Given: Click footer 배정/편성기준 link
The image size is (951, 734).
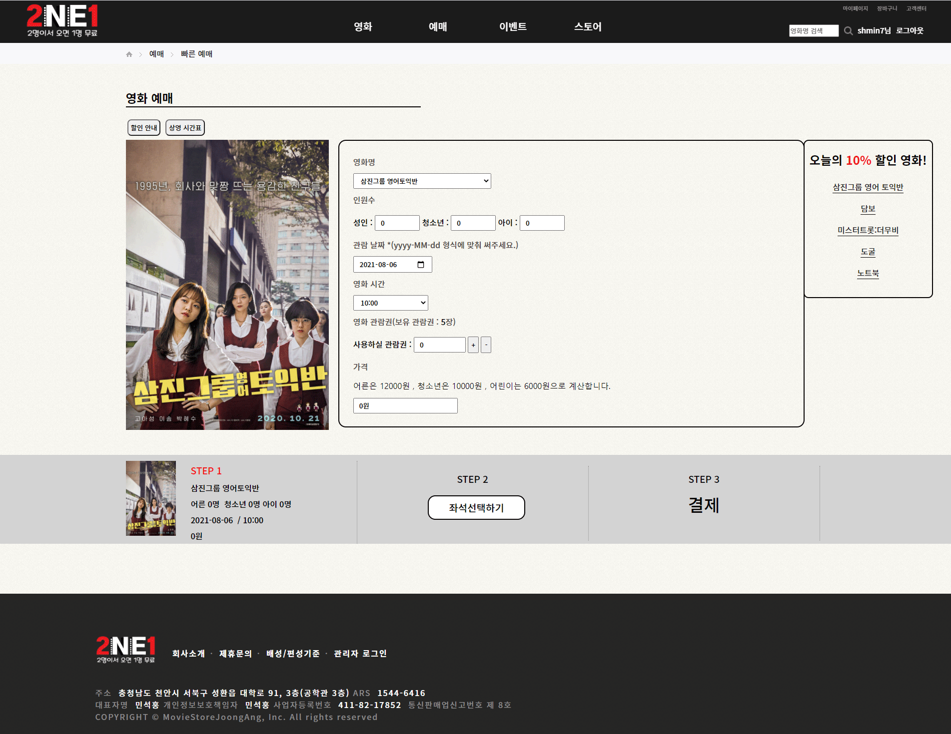Looking at the screenshot, I should [x=293, y=654].
